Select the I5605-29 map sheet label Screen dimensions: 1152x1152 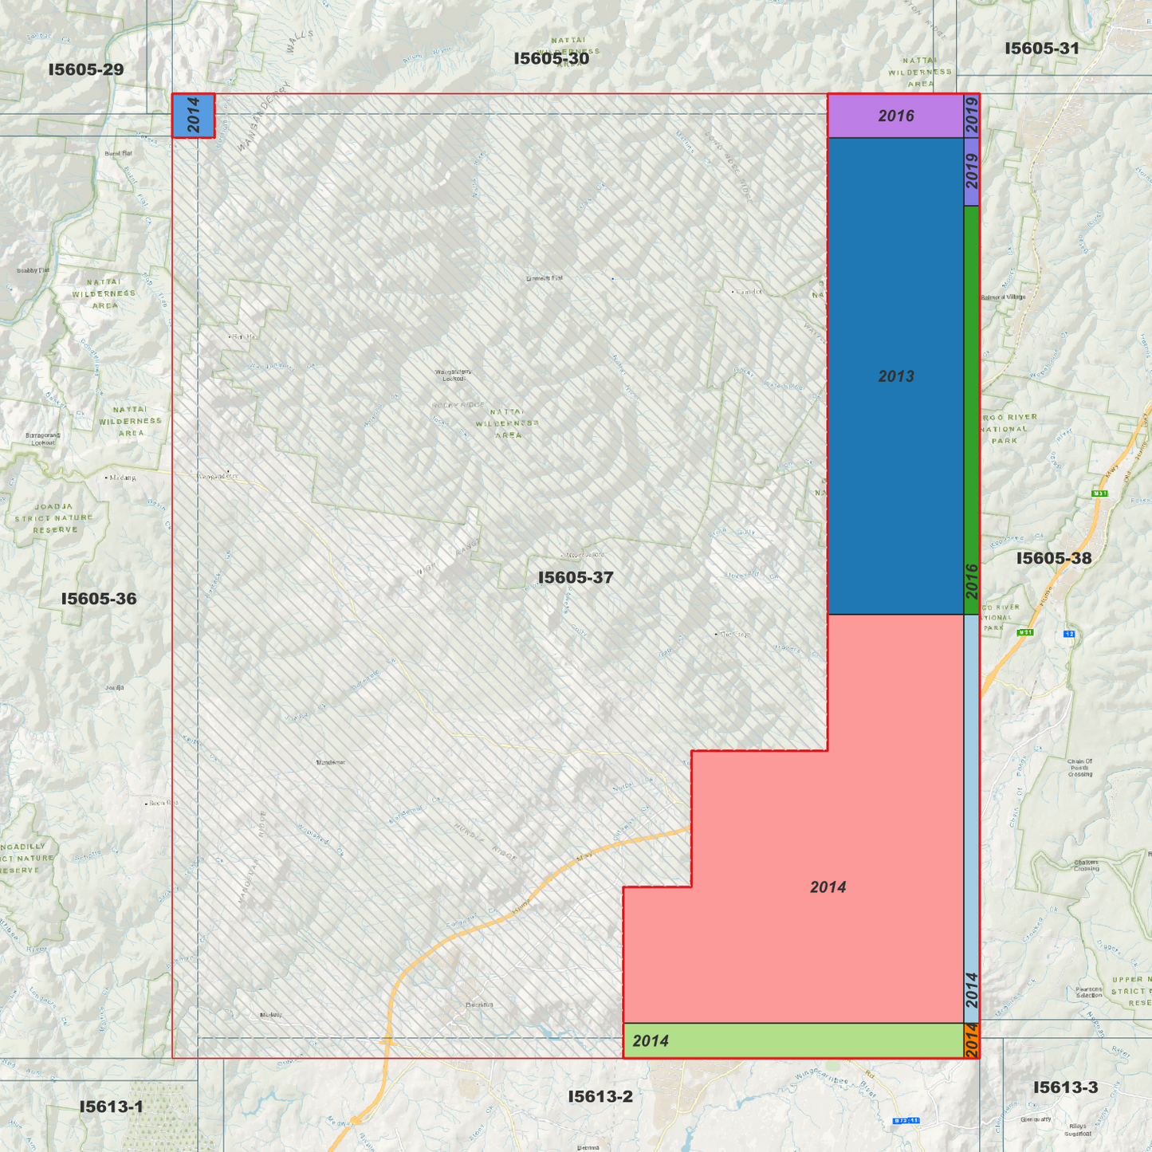point(85,70)
